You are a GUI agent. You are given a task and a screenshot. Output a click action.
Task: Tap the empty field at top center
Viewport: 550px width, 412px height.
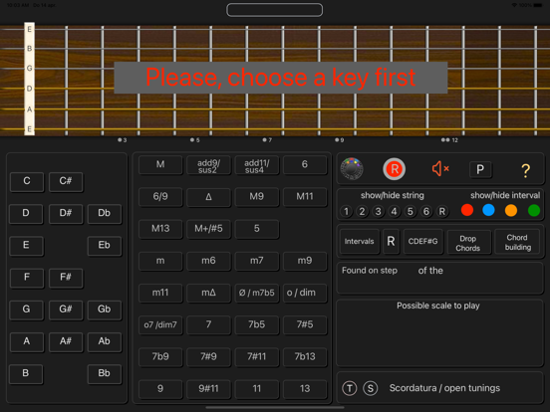(275, 10)
